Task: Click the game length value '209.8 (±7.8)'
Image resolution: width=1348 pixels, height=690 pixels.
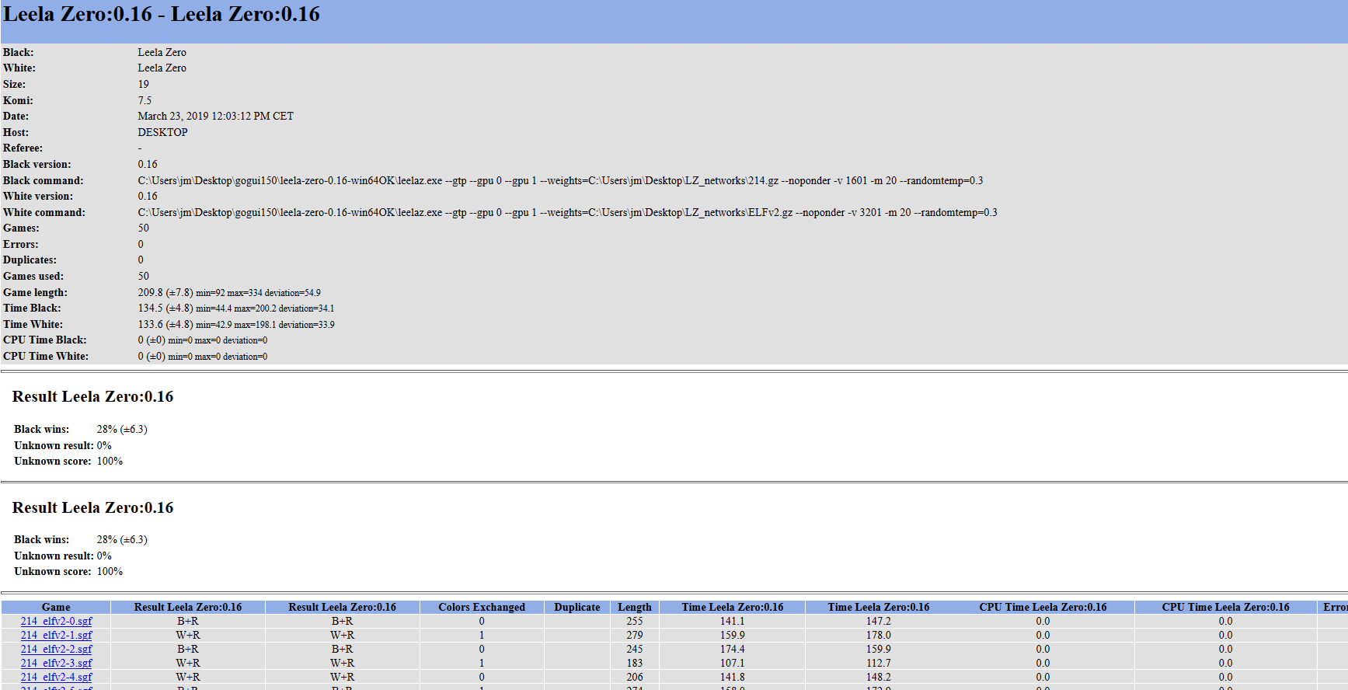Action: (165, 292)
